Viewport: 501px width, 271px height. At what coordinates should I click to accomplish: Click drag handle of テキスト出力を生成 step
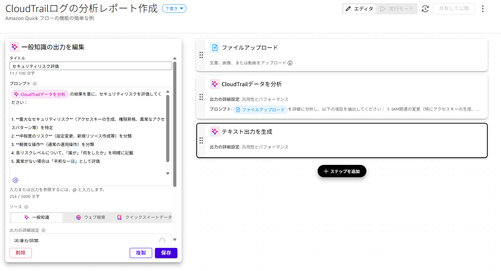click(201, 140)
